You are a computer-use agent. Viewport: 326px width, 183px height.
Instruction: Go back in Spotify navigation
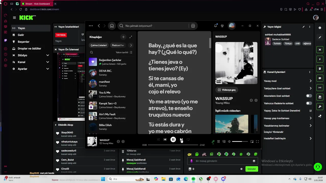99,26
